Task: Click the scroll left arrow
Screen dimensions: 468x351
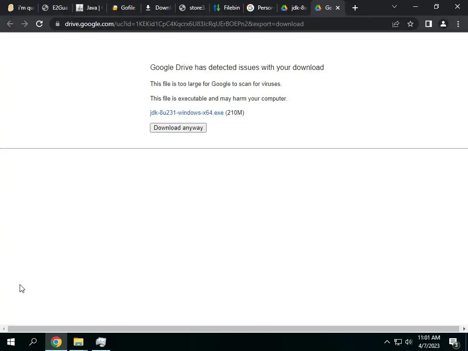Action: click(3, 329)
